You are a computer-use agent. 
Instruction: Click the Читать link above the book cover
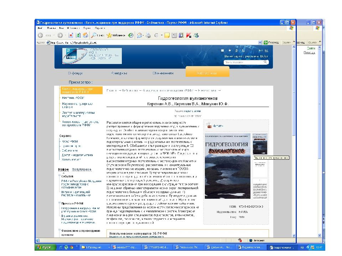[x=218, y=126]
